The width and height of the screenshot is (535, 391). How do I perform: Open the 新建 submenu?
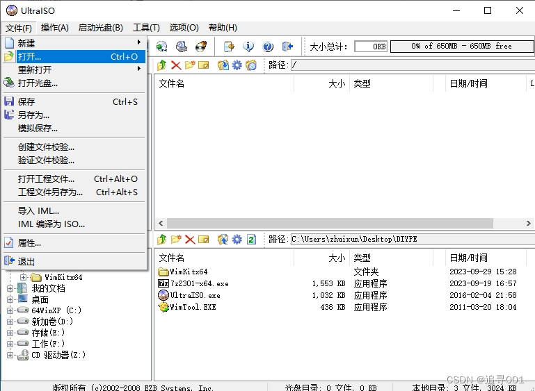(x=74, y=43)
